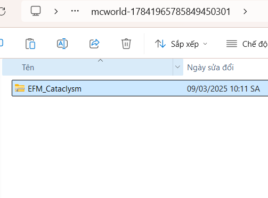Click the This PC monitor icon
The width and height of the screenshot is (268, 198).
(36, 11)
